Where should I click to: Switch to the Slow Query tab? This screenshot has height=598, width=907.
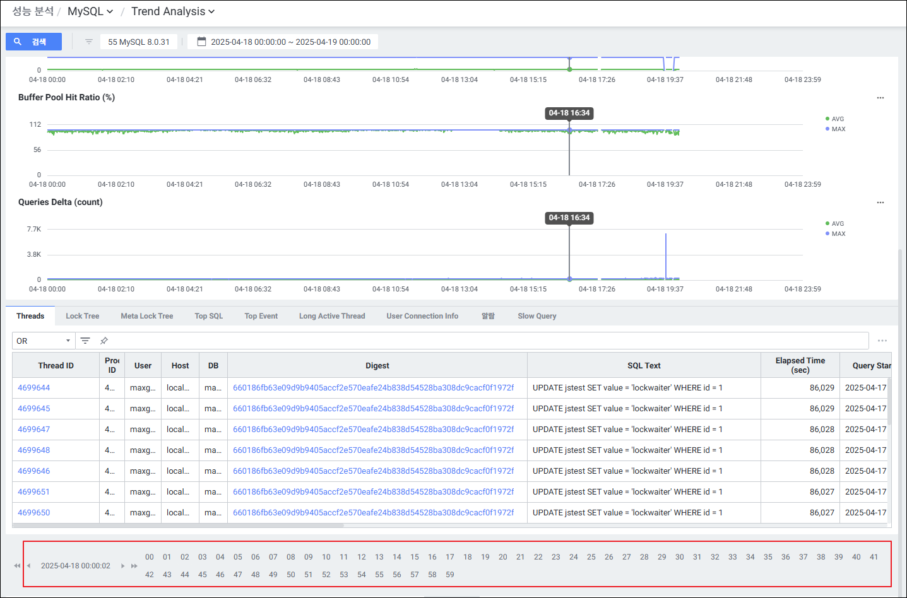click(x=536, y=316)
